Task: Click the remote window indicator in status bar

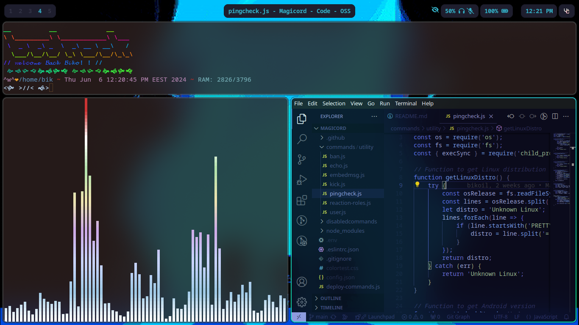Action: pyautogui.click(x=299, y=317)
